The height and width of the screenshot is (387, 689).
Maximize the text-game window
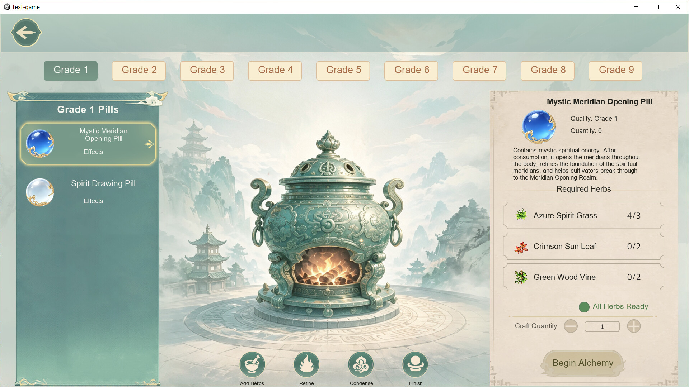(x=657, y=7)
